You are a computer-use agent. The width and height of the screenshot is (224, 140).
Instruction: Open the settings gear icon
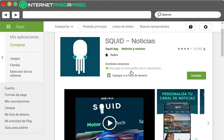coord(206,27)
